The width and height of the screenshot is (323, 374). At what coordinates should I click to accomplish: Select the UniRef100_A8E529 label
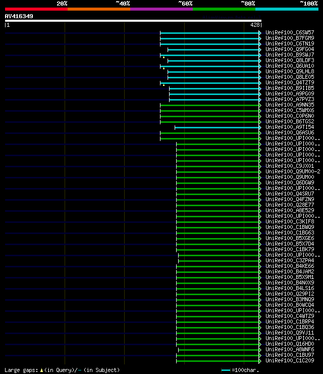point(290,210)
